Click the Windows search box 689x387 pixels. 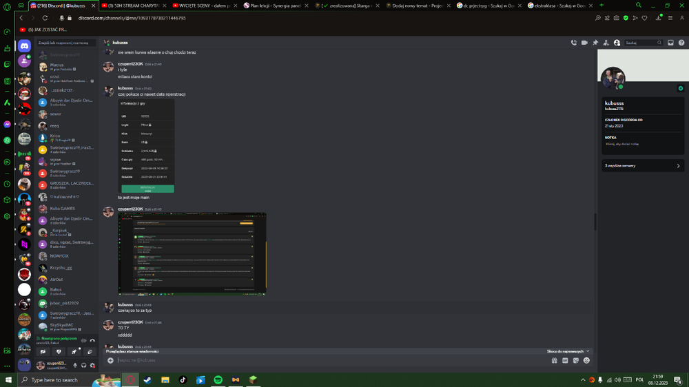[70, 379]
